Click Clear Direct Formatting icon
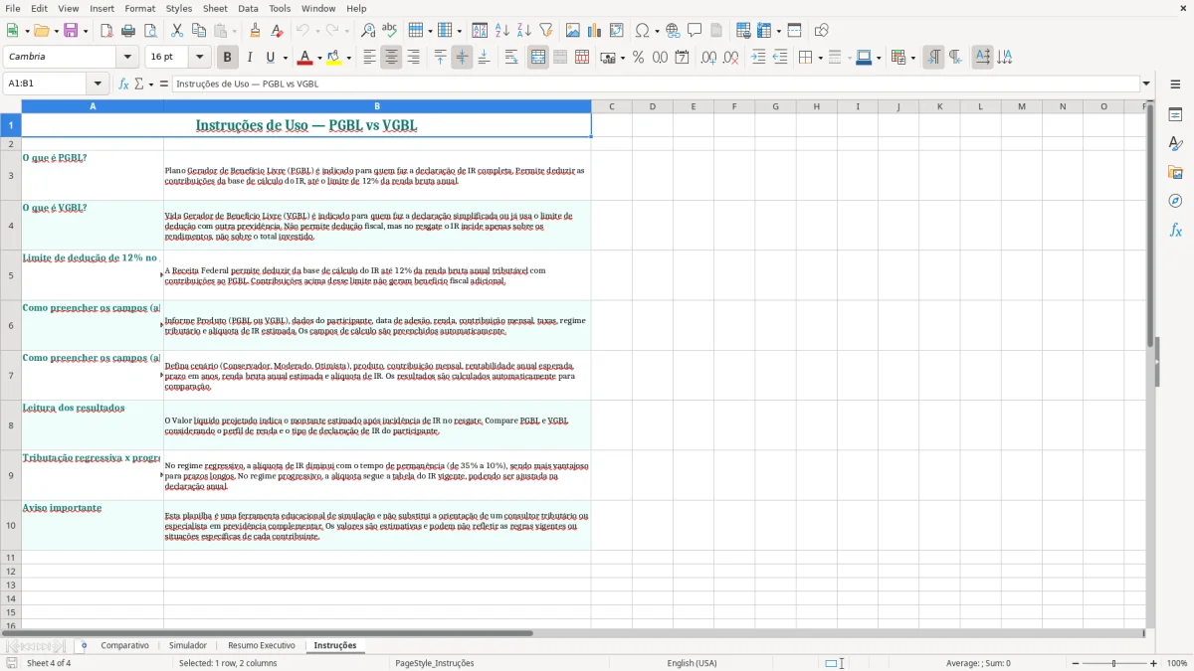This screenshot has width=1194, height=671. click(277, 31)
